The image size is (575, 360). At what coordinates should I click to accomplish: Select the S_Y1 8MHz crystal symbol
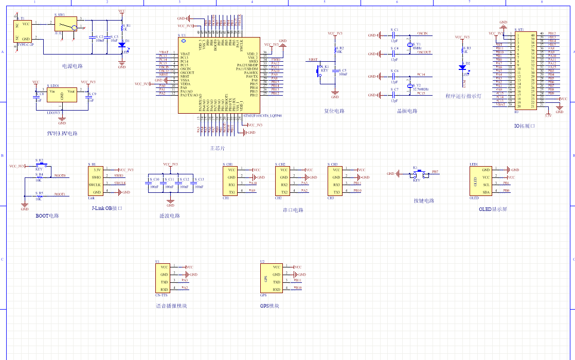click(x=410, y=45)
